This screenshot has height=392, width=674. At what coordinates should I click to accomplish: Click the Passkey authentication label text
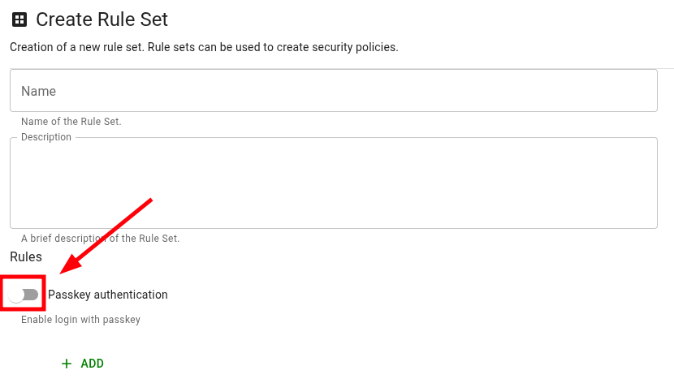click(x=108, y=295)
